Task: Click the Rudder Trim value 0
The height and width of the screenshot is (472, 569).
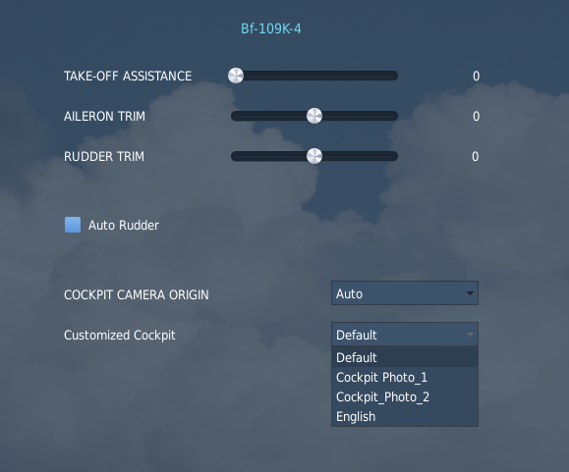Action: pos(476,156)
